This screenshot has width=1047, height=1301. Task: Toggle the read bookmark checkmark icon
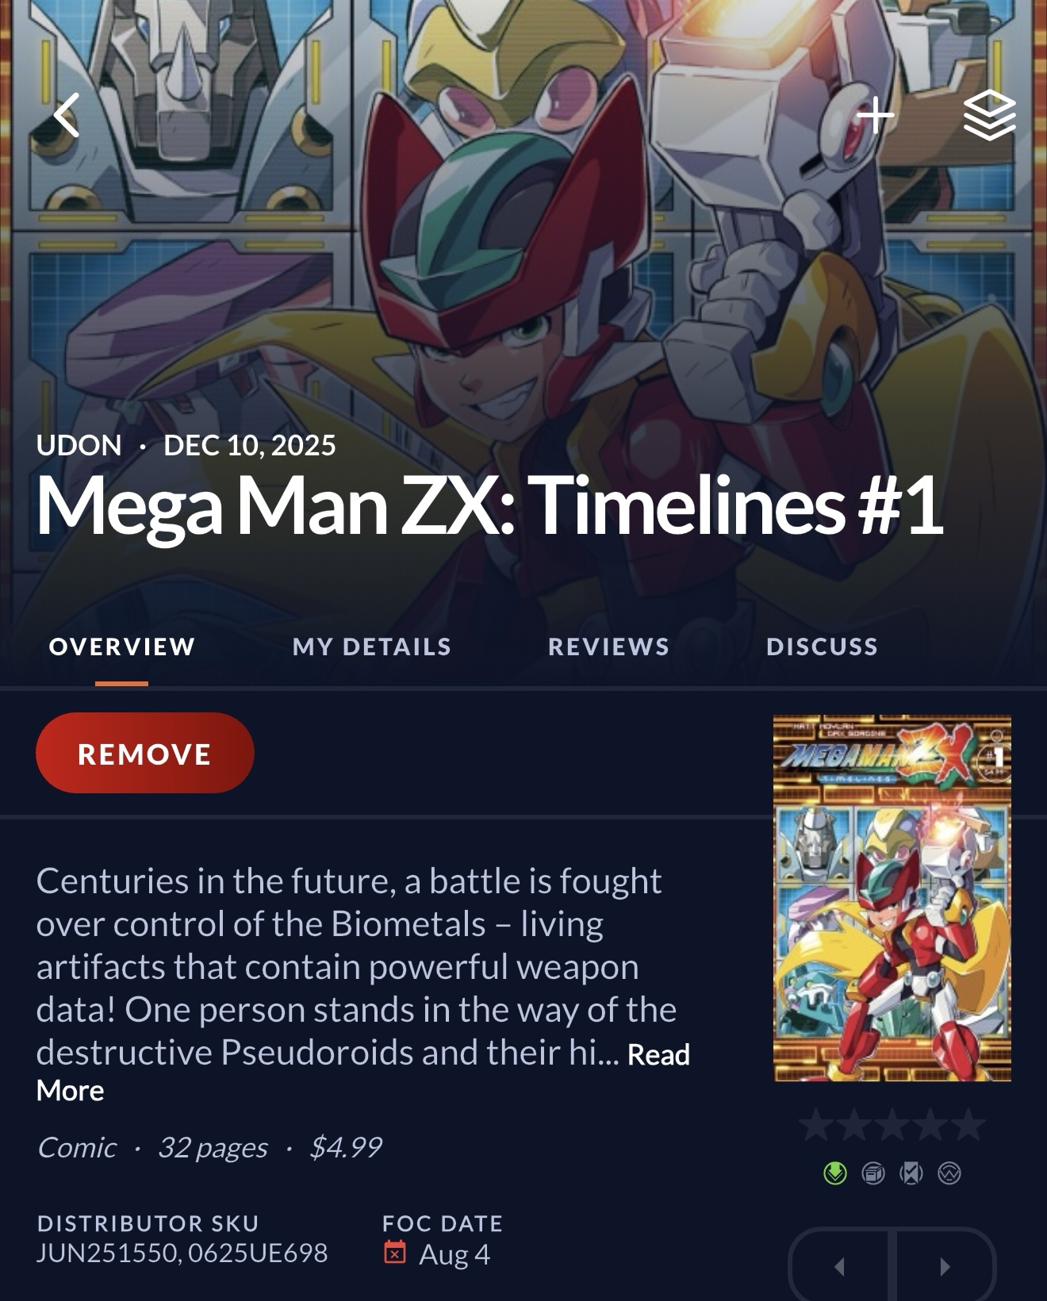coord(911,1172)
